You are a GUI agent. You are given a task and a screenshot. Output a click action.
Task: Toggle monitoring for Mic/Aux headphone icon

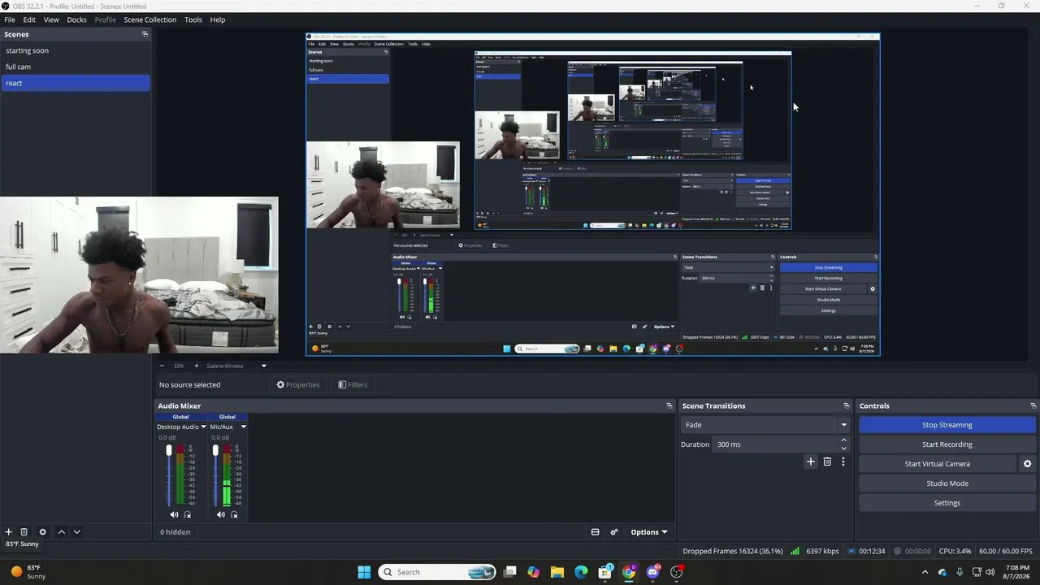tap(234, 514)
